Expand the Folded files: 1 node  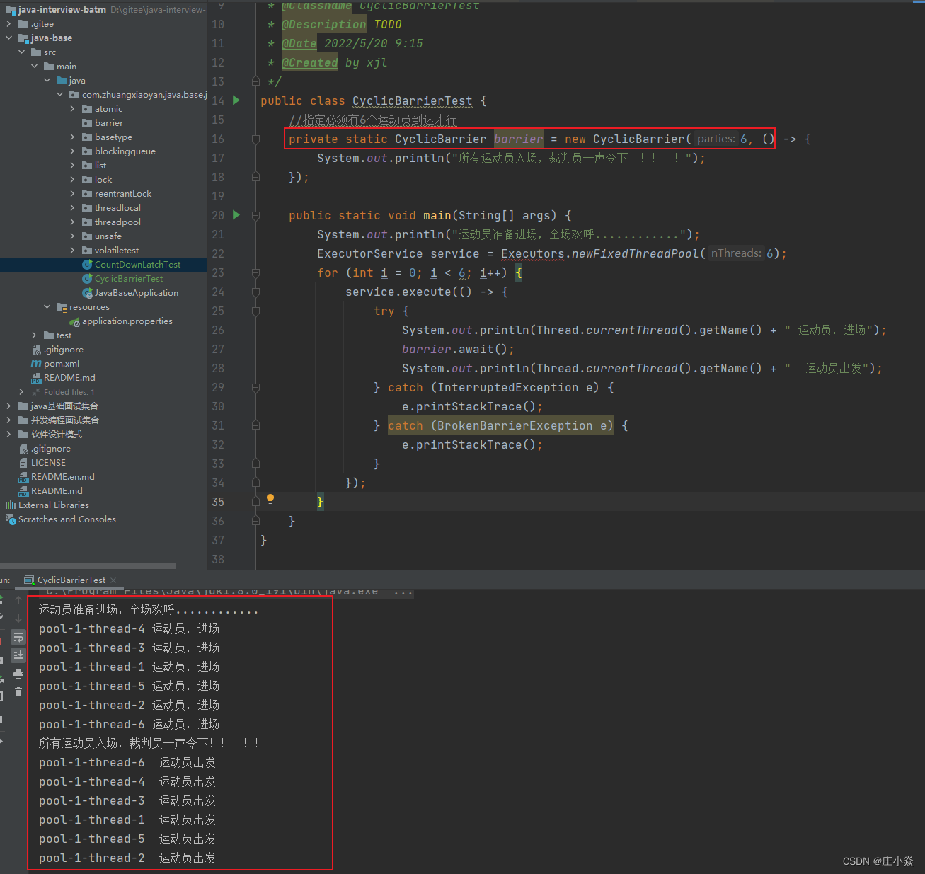(x=21, y=392)
